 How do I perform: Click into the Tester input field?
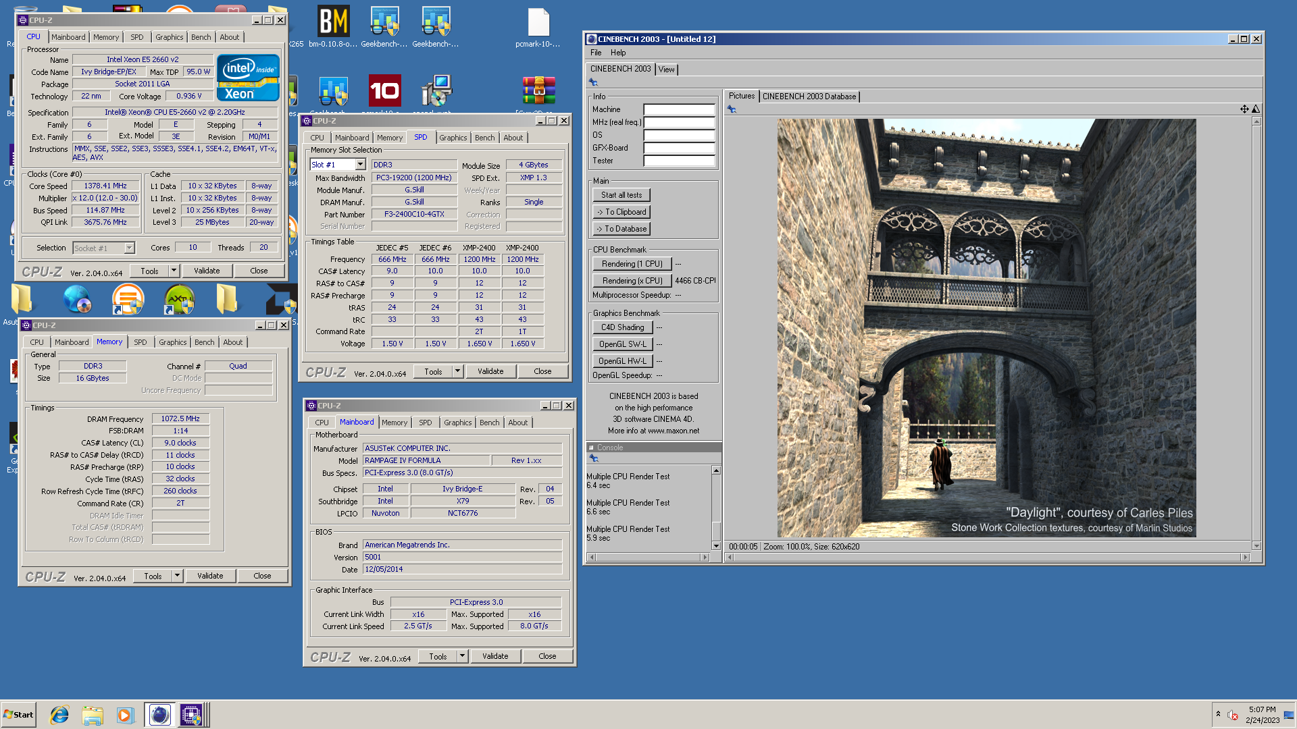point(679,161)
